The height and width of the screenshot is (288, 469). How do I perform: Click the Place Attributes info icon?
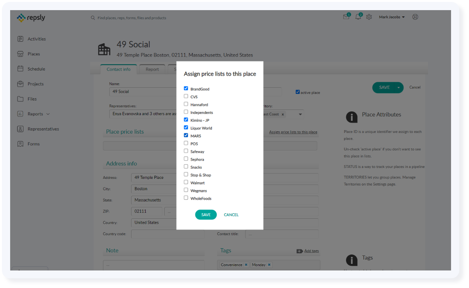click(352, 117)
